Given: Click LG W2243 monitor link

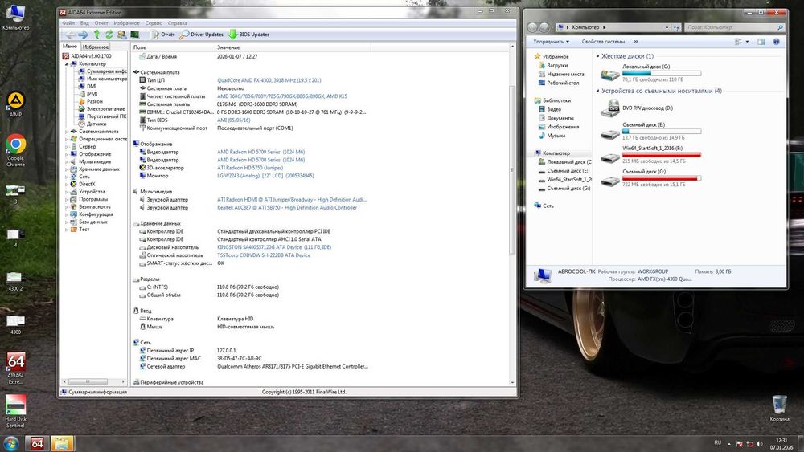Looking at the screenshot, I should pos(265,176).
